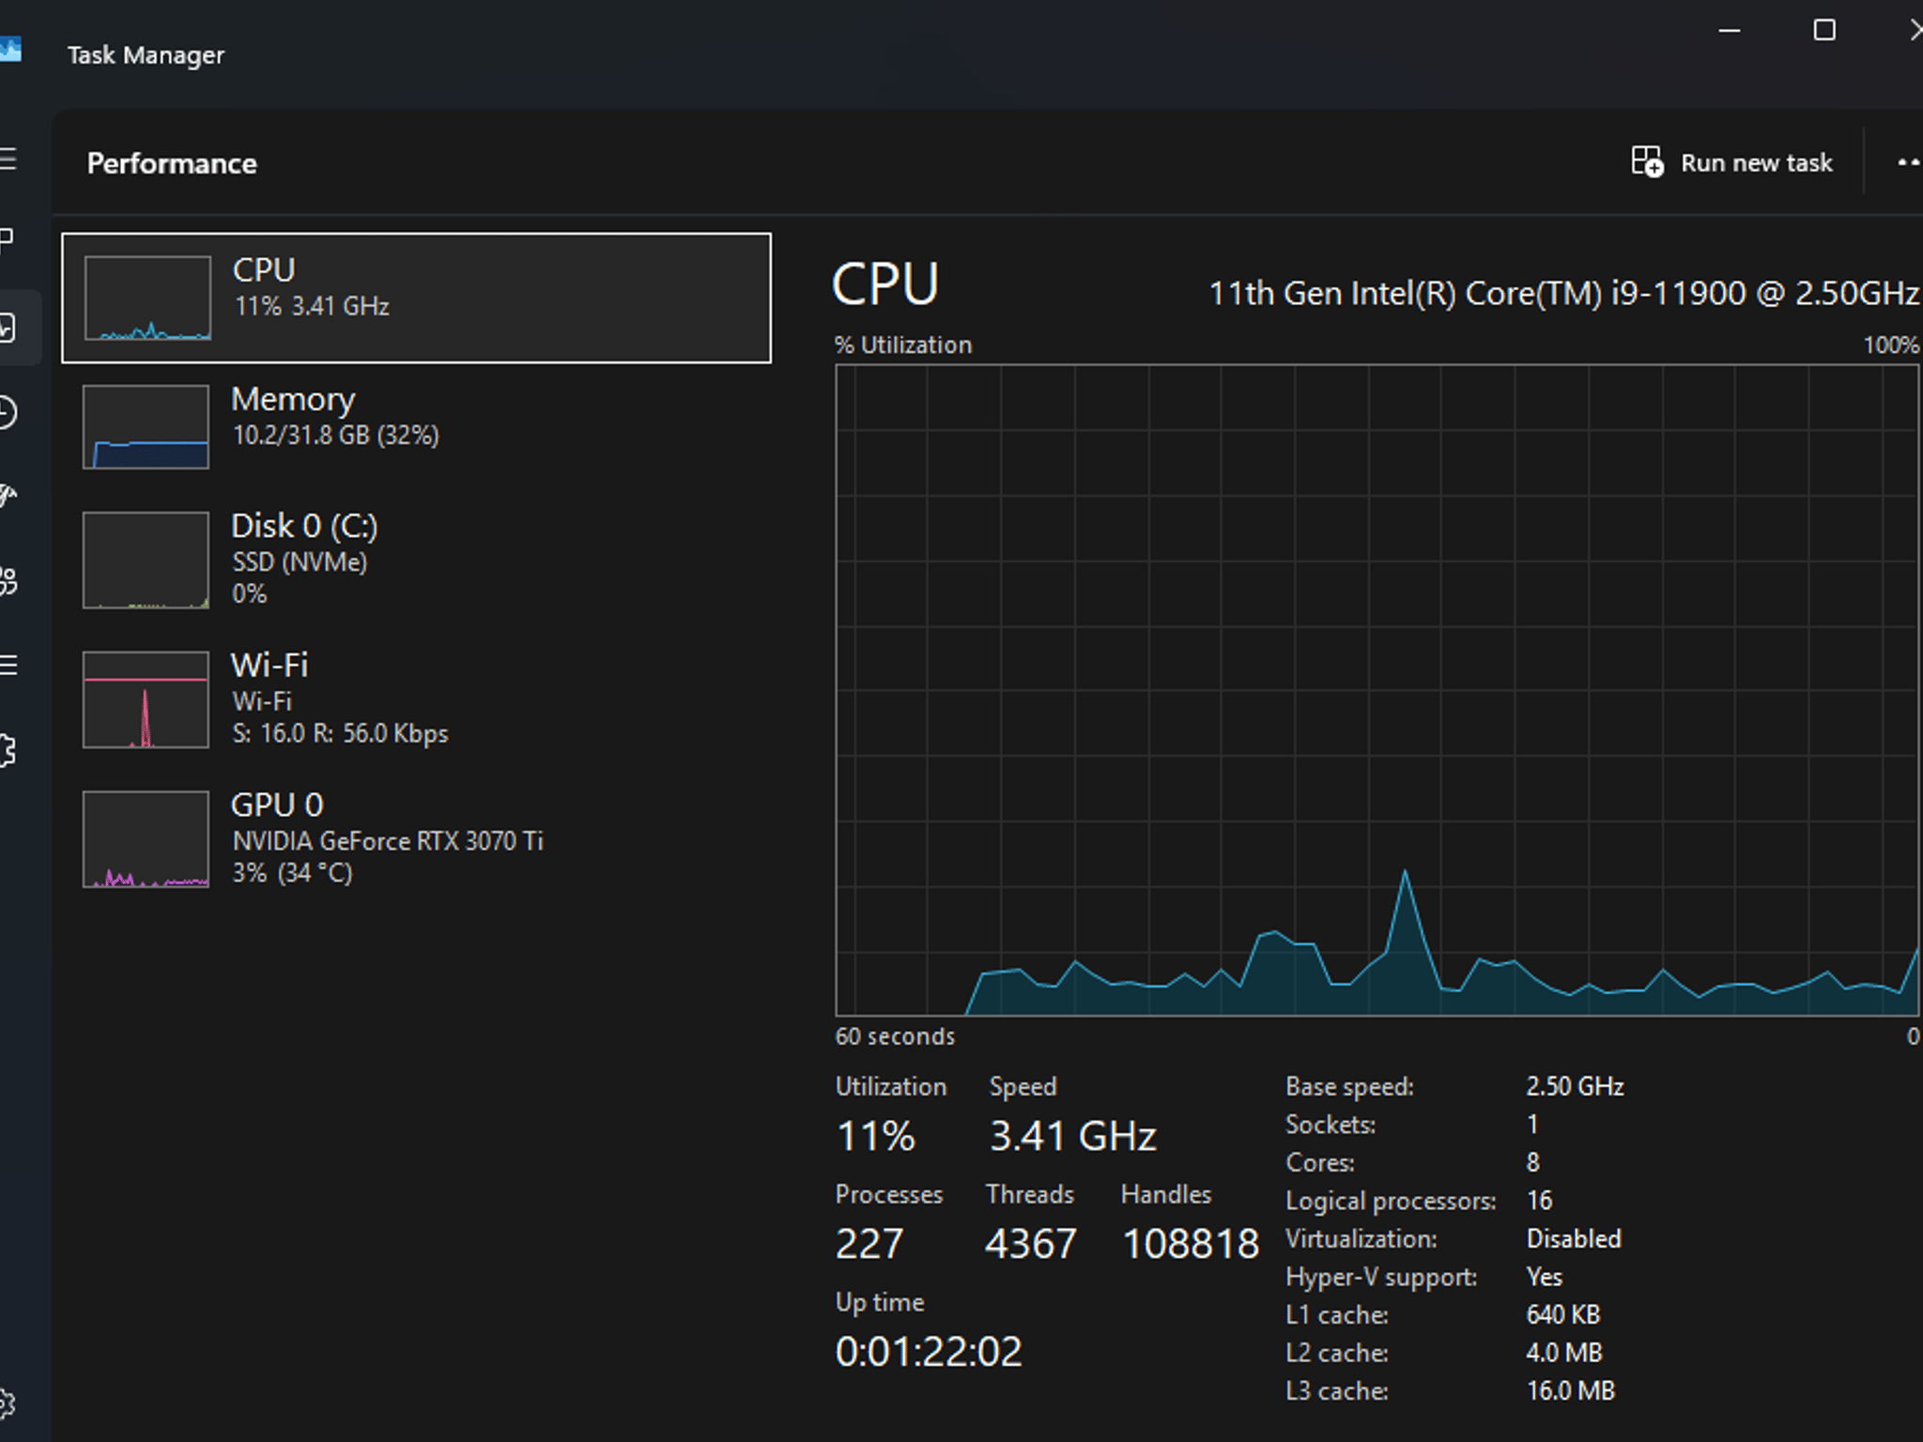This screenshot has width=1923, height=1442.
Task: Click the 'Threads' label
Action: 1029,1194
